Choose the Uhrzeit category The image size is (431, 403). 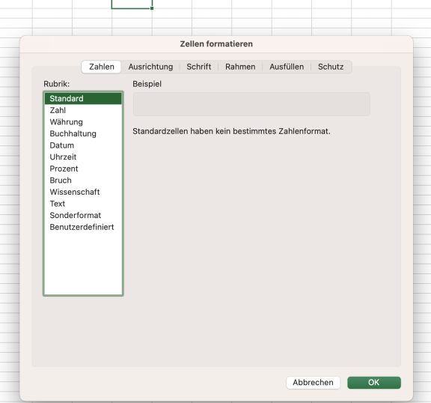(83, 157)
